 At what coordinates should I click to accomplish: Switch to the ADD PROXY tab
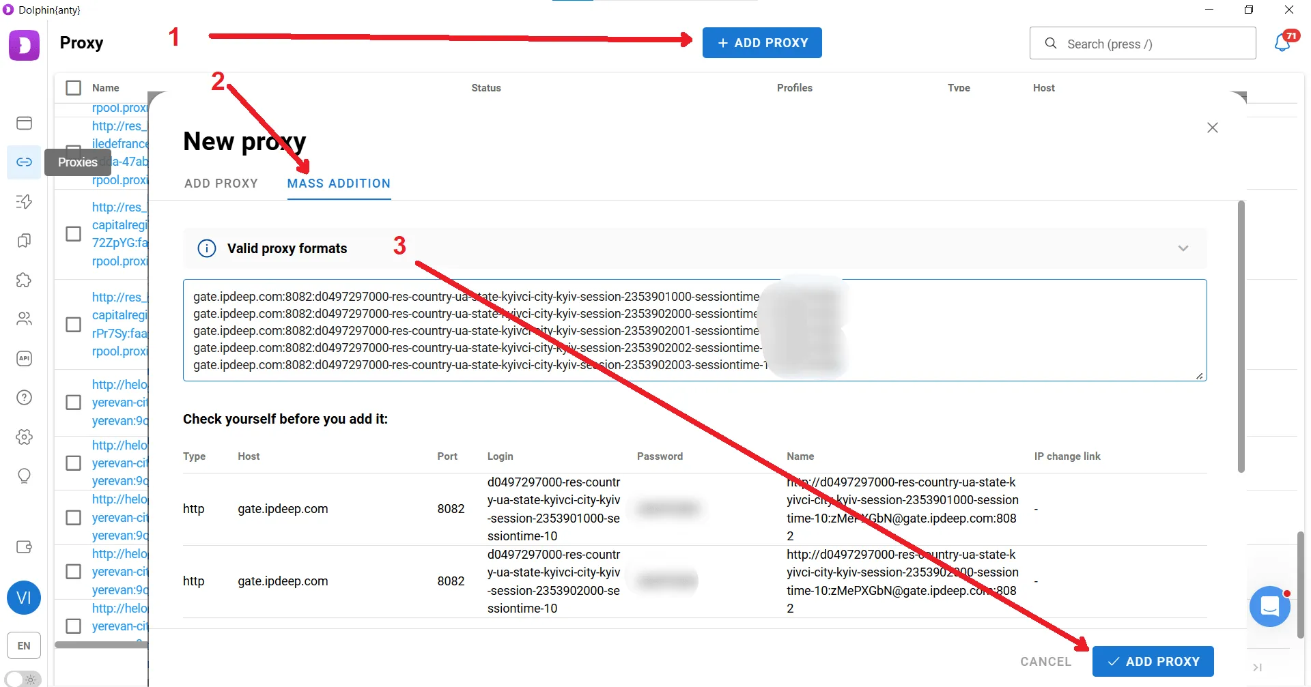[x=221, y=184]
